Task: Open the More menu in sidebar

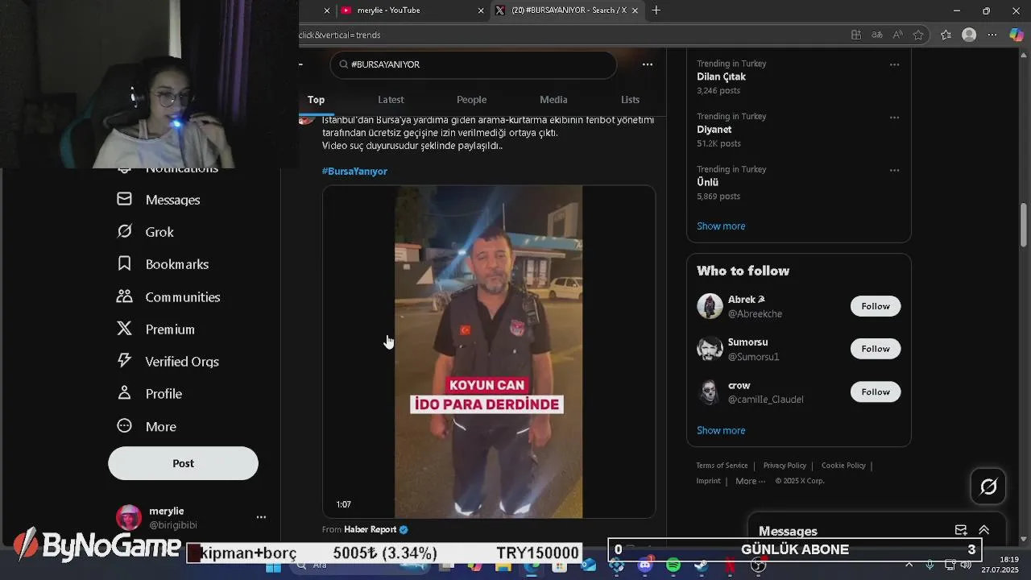Action: coord(147,427)
